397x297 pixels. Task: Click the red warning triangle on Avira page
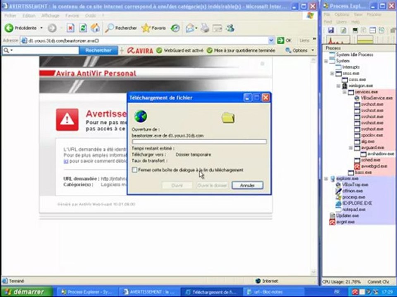click(67, 120)
